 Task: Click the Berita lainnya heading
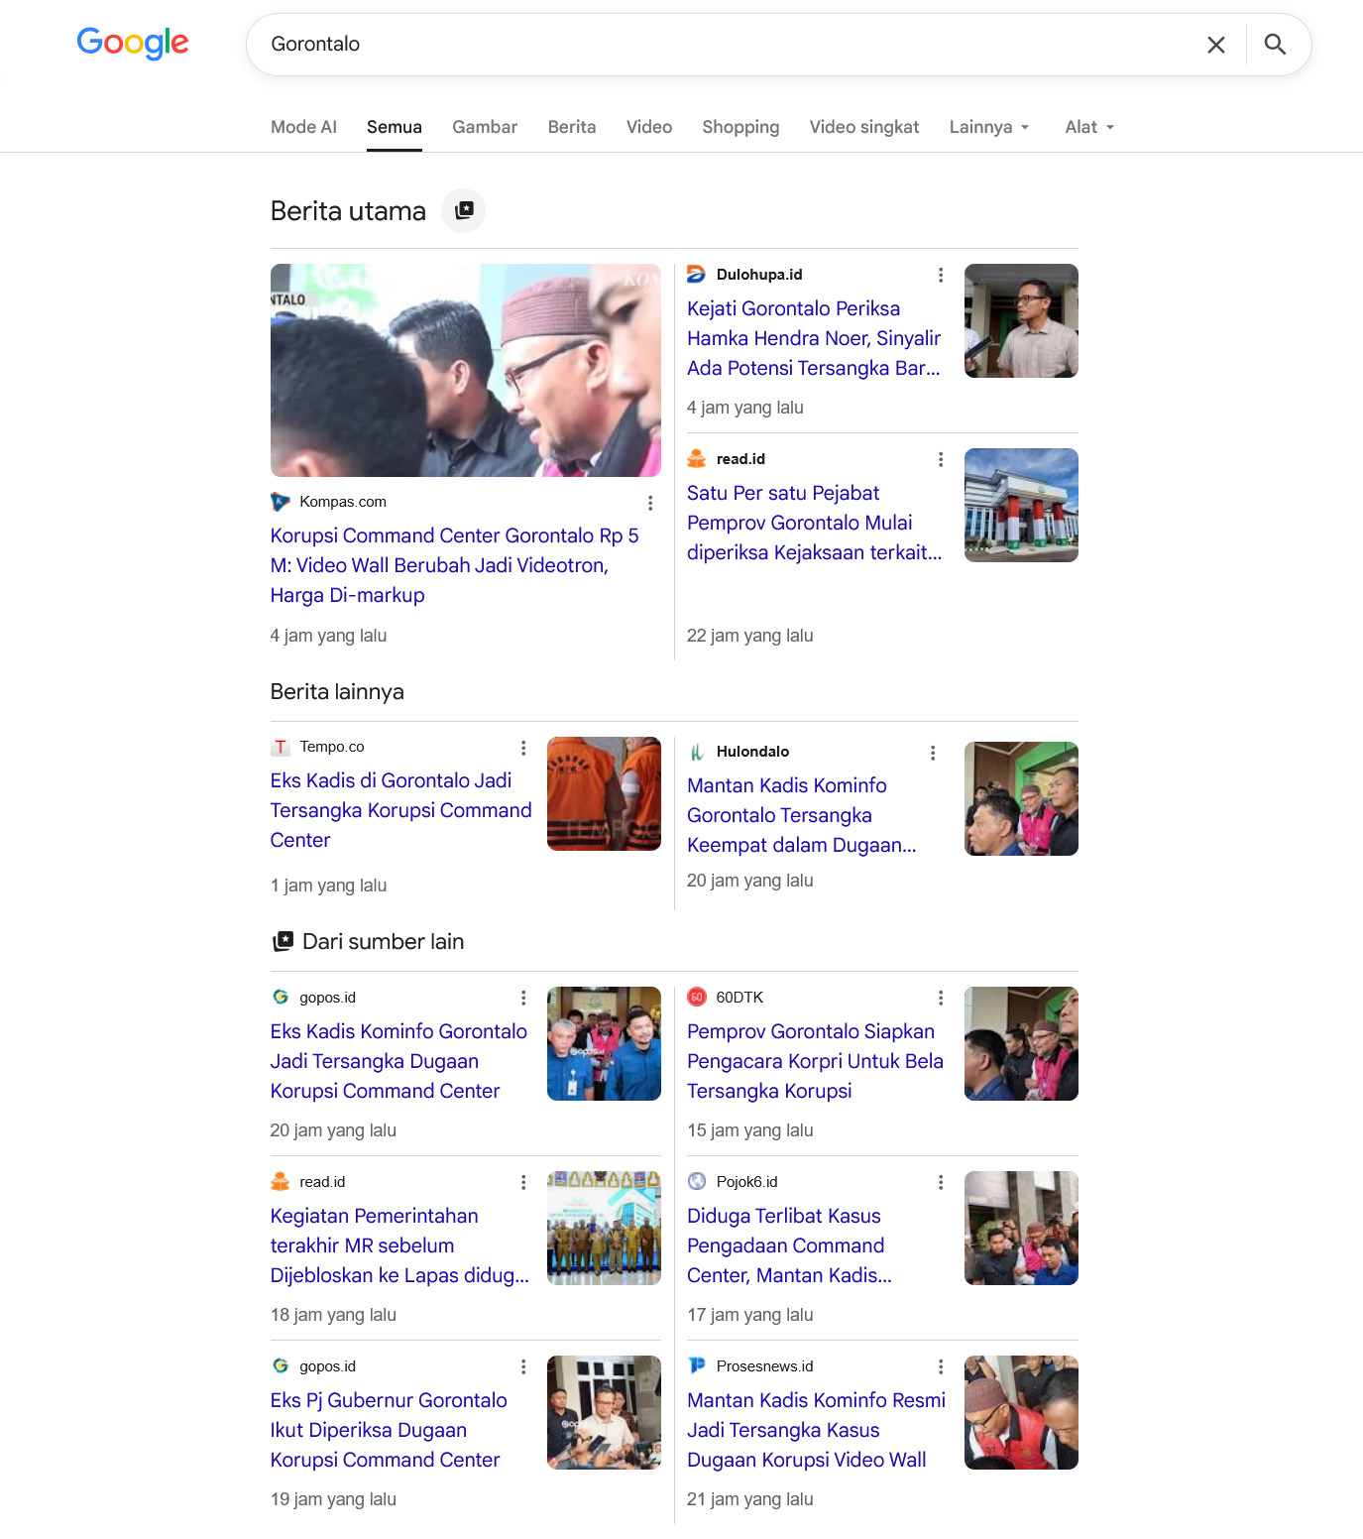(x=337, y=691)
